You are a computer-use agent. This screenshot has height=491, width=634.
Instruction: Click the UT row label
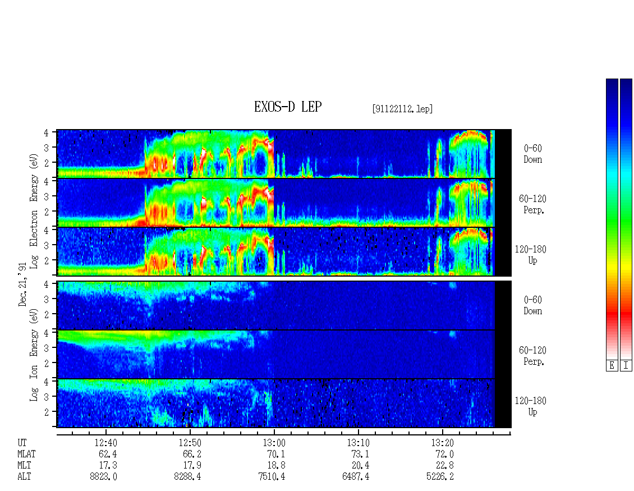(22, 443)
